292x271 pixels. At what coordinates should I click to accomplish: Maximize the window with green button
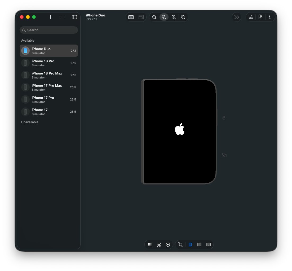click(x=34, y=17)
